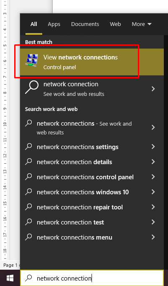168x286 pixels.
Task: Expand arrow for 'network connection' web results
Action: tap(153, 89)
